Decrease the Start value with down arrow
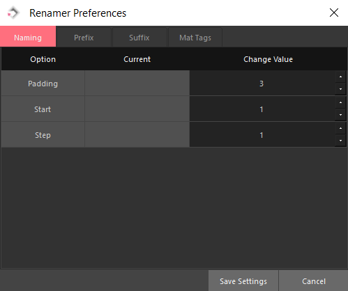 point(340,115)
